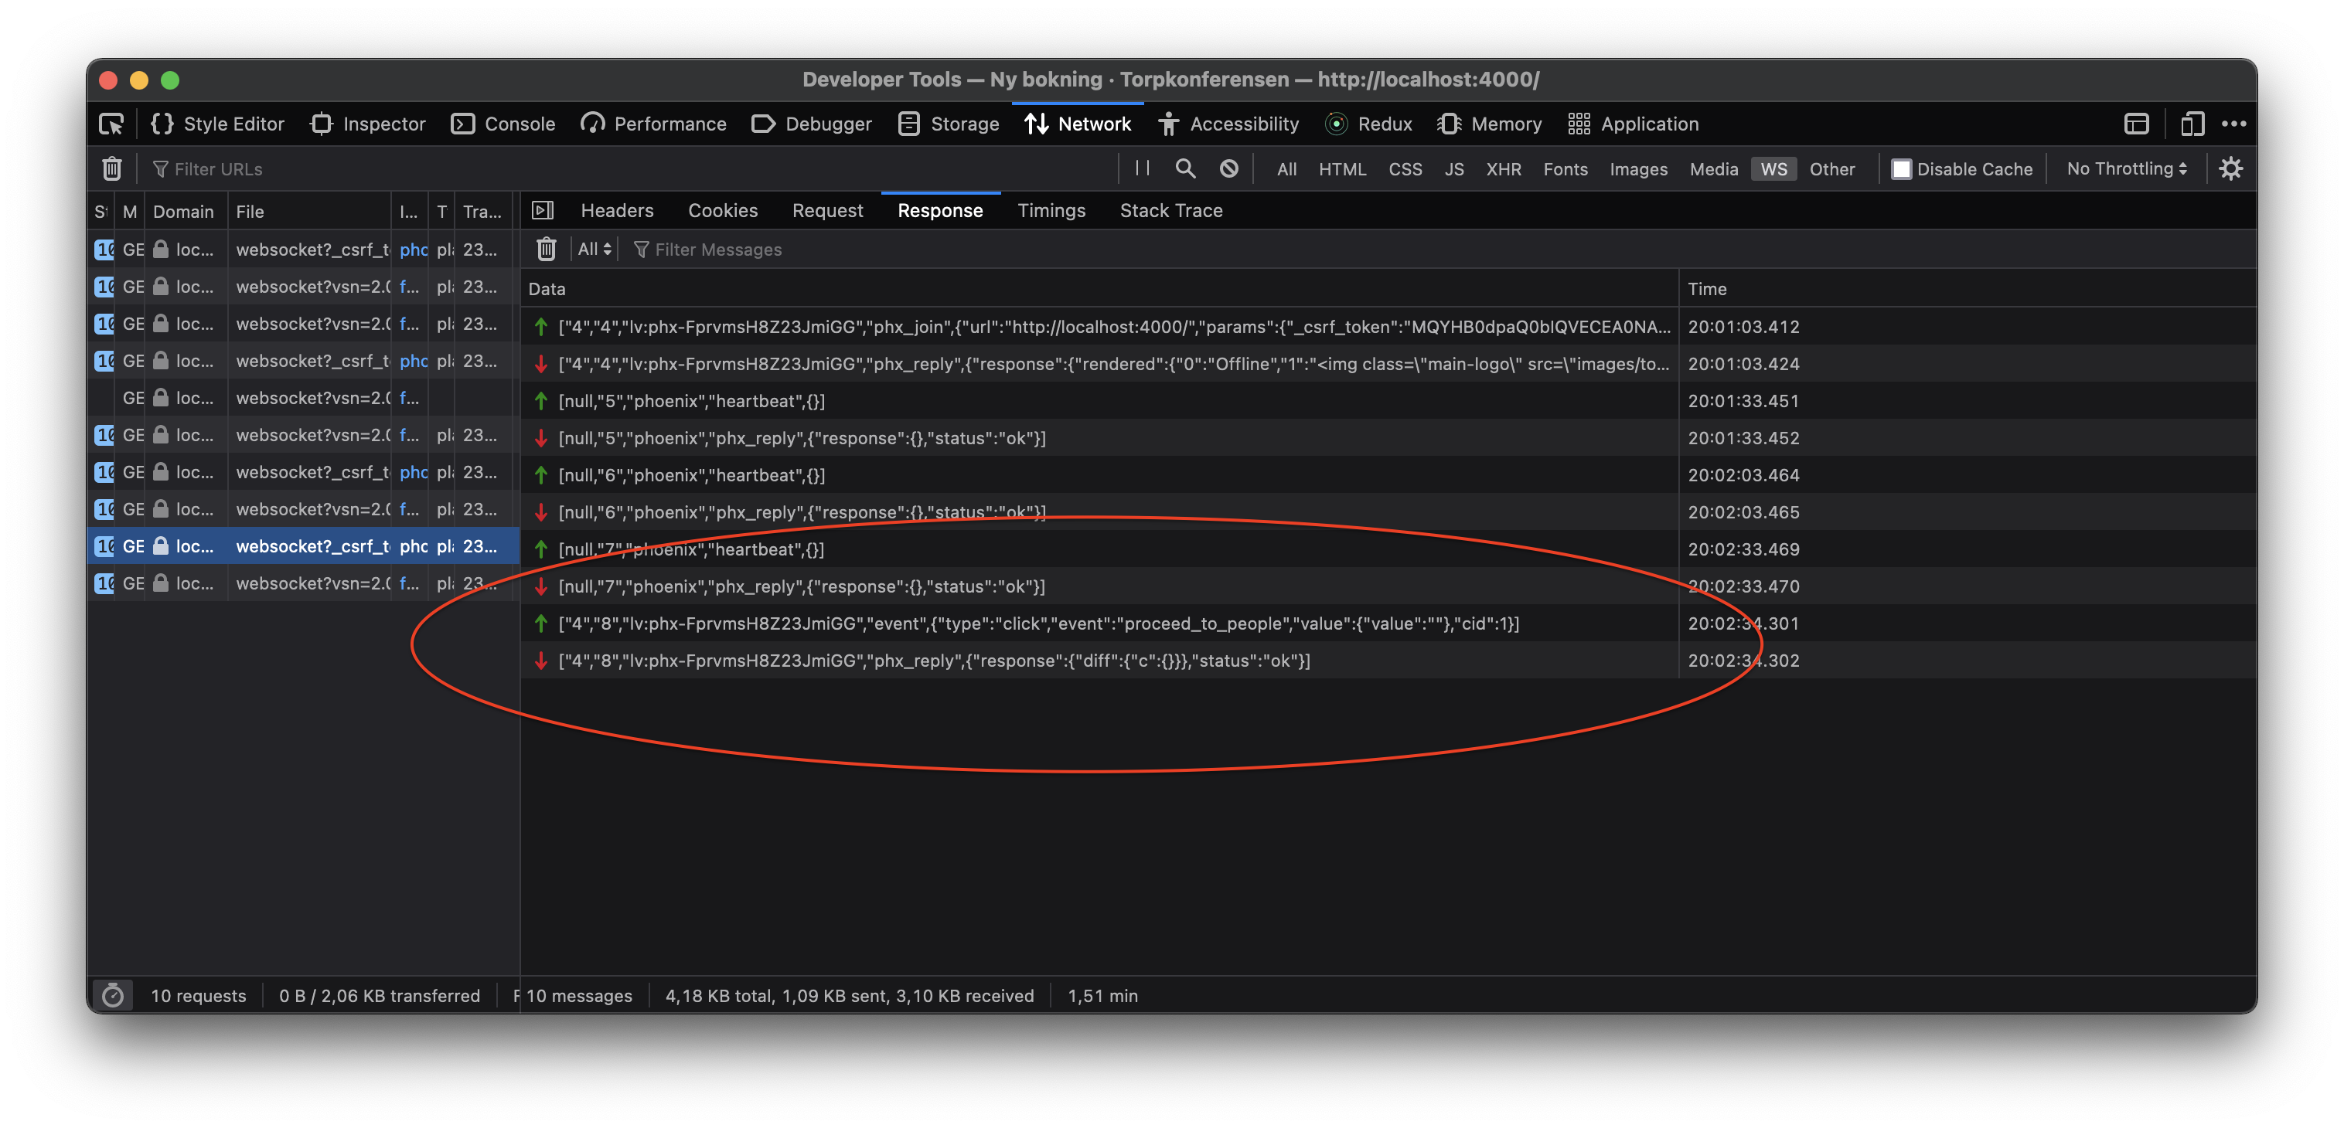The image size is (2344, 1128).
Task: Select the diff phx_reply message
Action: [x=1388, y=661]
